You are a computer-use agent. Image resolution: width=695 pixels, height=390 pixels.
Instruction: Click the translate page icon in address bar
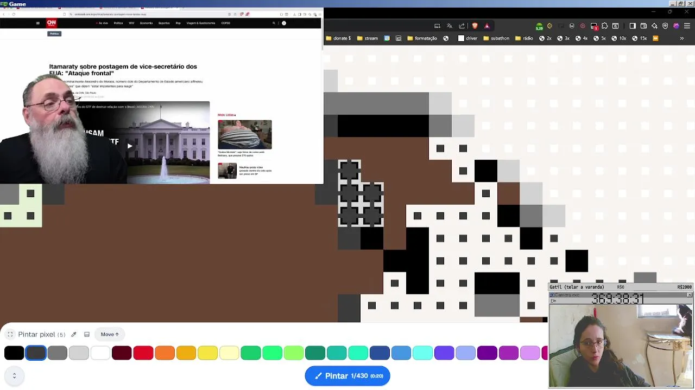pos(450,26)
